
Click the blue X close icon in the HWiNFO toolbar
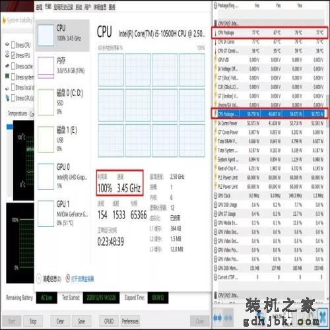coord(323,317)
